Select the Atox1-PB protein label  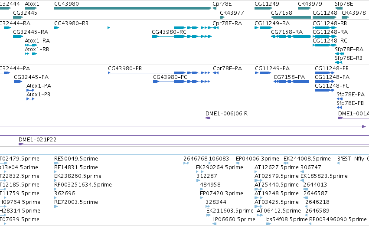(x=38, y=95)
